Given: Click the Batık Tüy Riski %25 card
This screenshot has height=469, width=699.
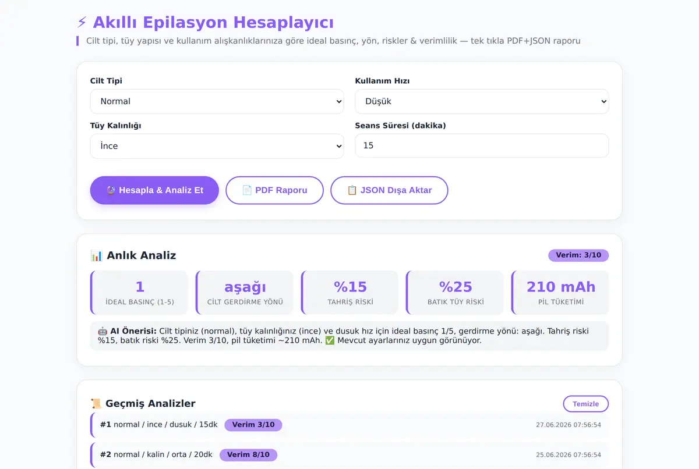Looking at the screenshot, I should point(455,293).
